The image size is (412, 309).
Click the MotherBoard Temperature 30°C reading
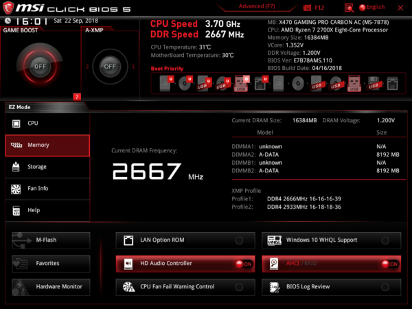pos(192,56)
